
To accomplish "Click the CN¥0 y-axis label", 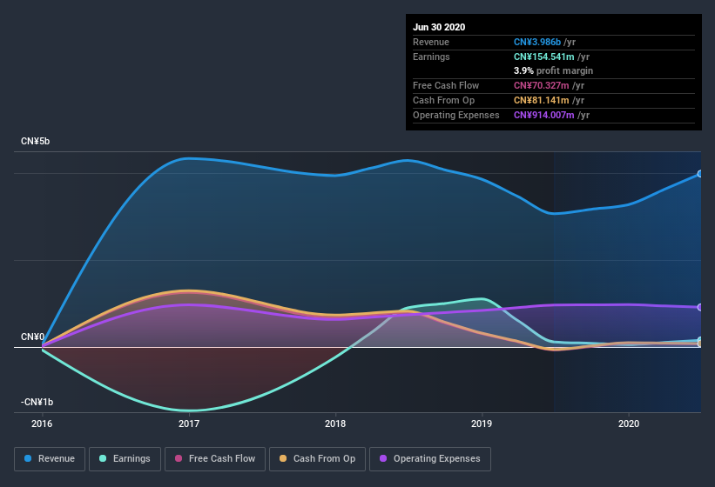I will 32,337.
